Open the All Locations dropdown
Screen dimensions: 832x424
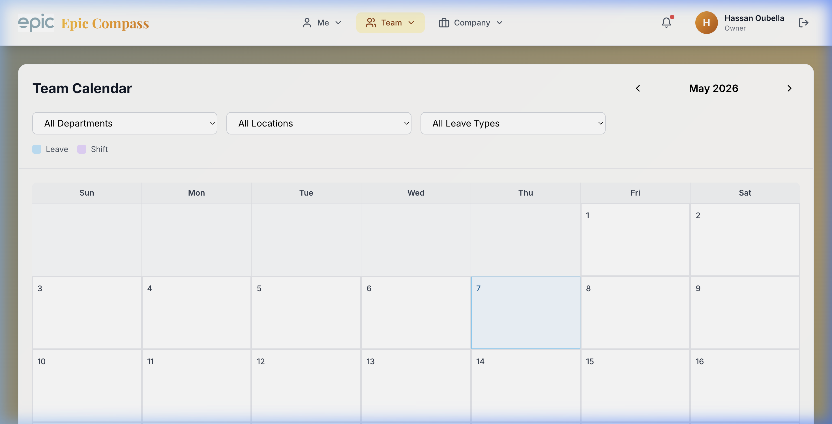click(x=319, y=123)
